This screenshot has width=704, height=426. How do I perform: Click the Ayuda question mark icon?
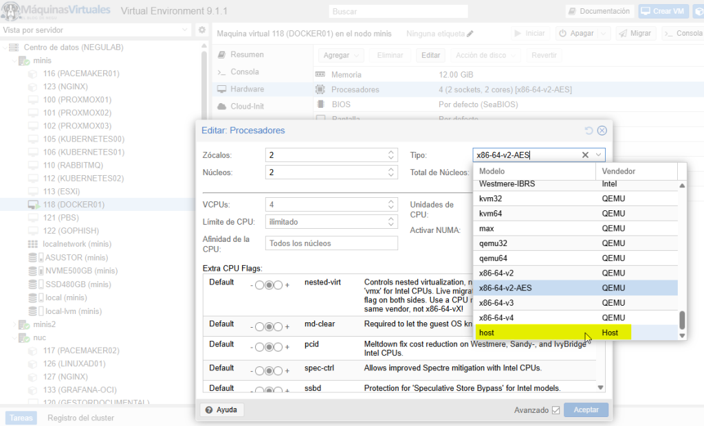tap(210, 410)
